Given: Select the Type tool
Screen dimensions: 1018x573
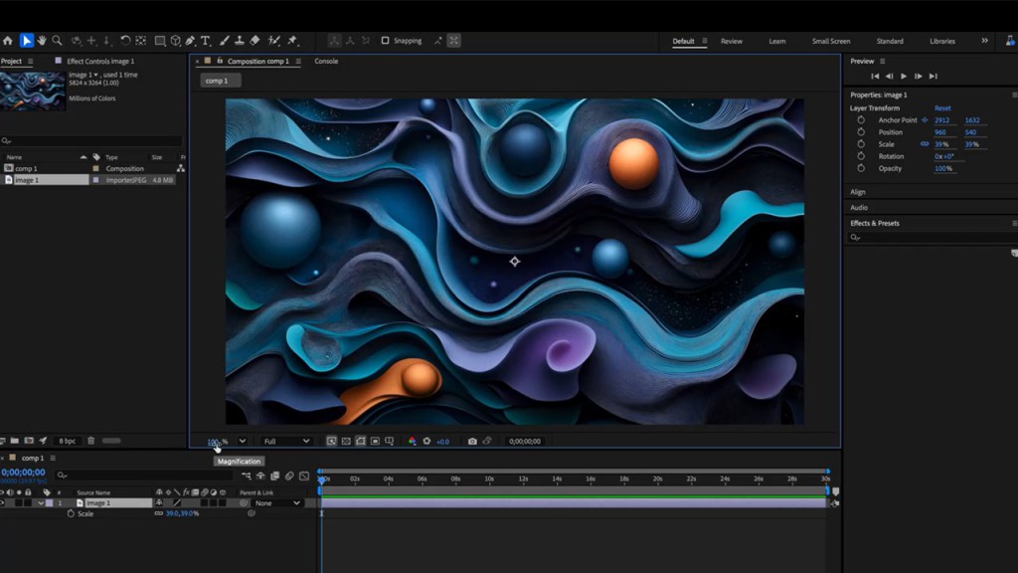Looking at the screenshot, I should (204, 41).
